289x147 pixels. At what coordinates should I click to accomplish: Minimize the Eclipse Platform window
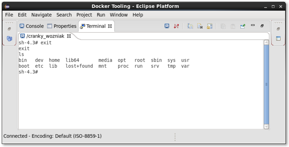coord(266,6)
